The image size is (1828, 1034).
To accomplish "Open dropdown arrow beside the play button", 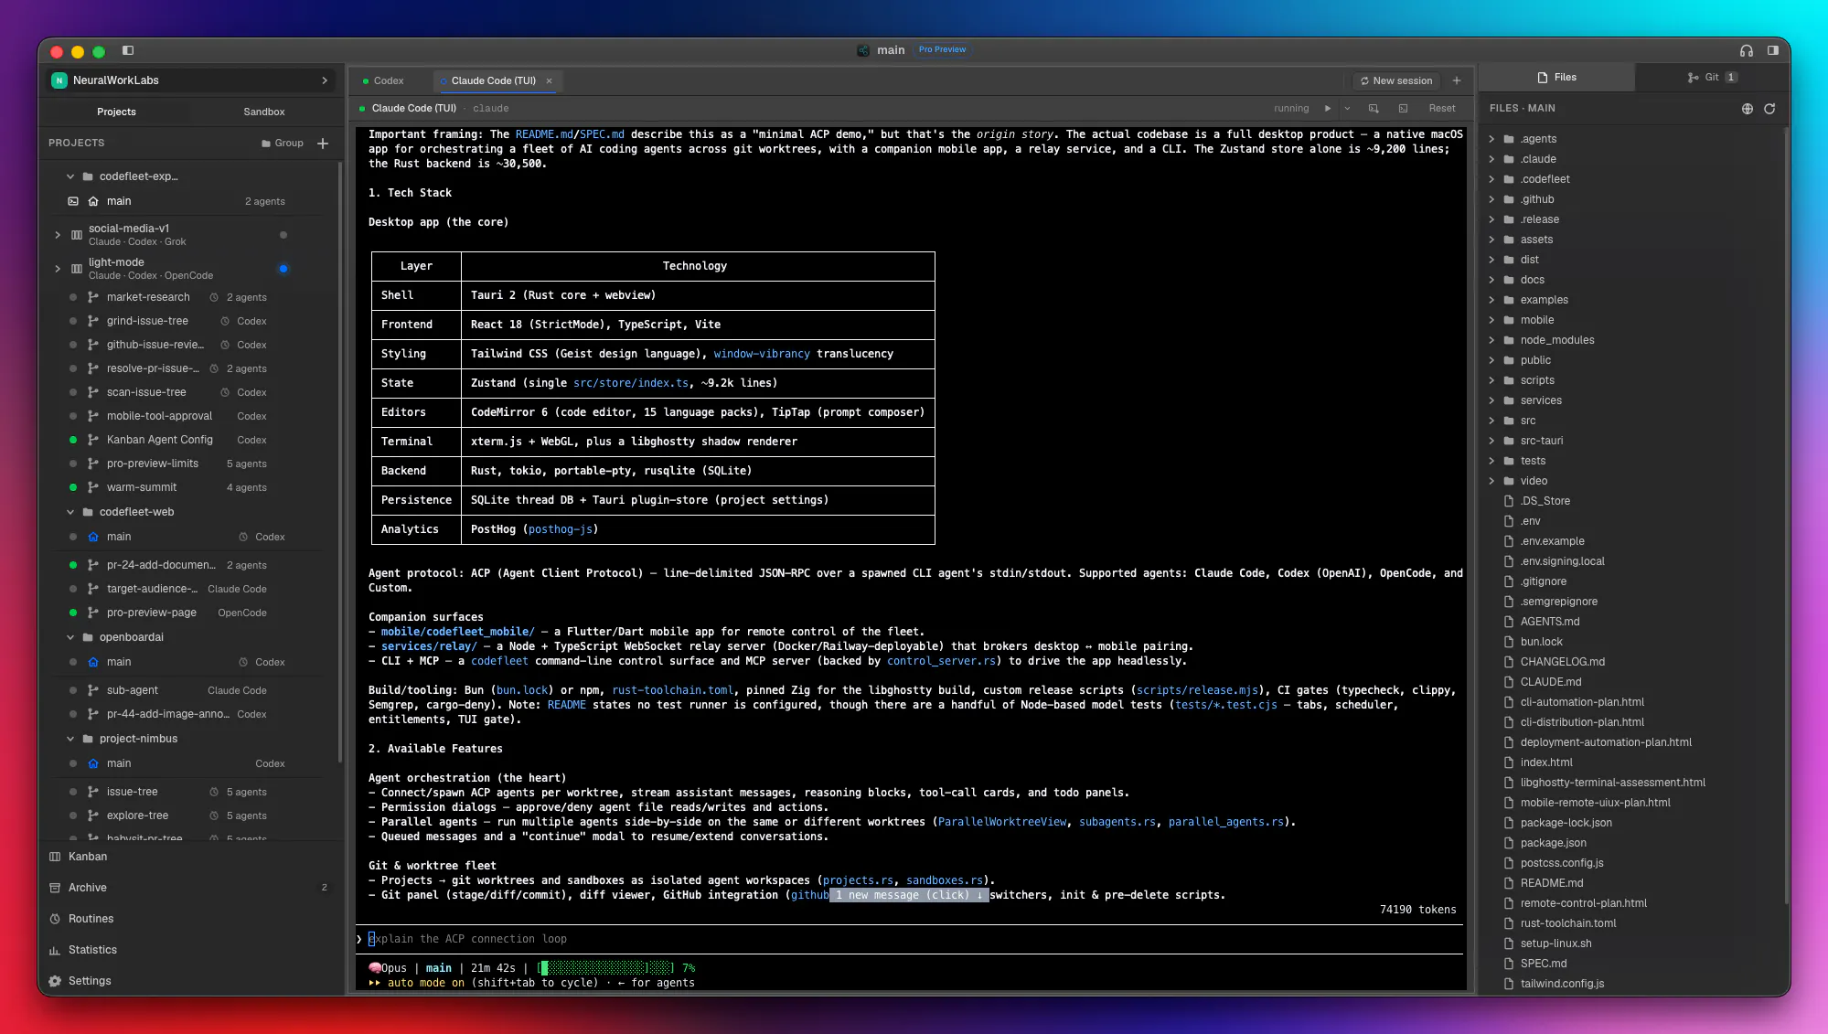I will point(1347,109).
